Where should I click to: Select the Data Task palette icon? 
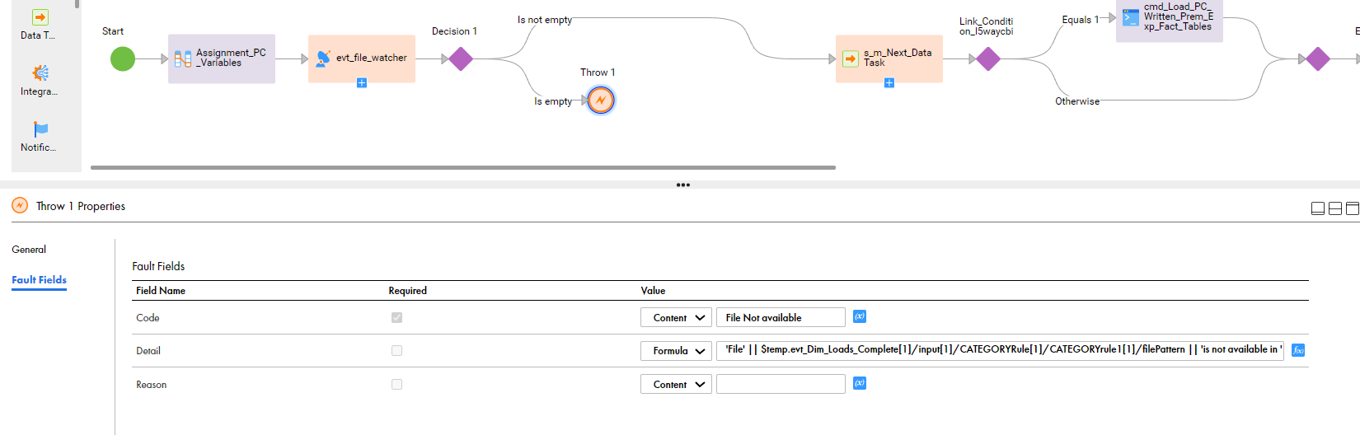[40, 17]
